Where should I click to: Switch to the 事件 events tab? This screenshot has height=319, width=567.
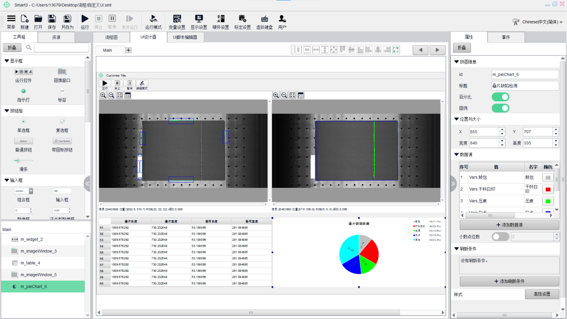(506, 37)
